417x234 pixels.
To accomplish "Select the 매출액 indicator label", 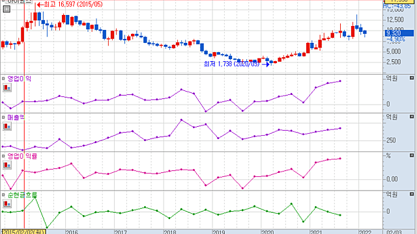I will 16,118.
